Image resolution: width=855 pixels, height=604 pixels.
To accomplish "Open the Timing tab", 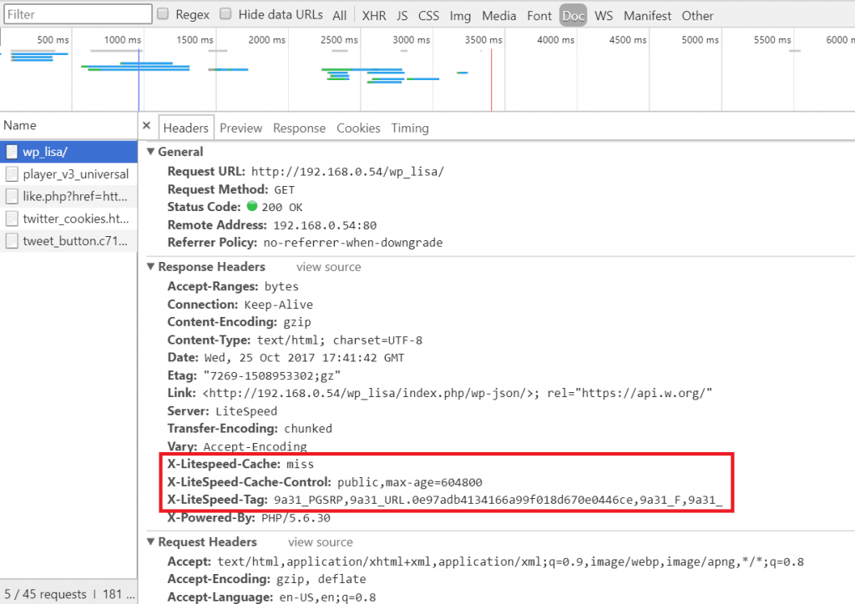I will coord(410,128).
